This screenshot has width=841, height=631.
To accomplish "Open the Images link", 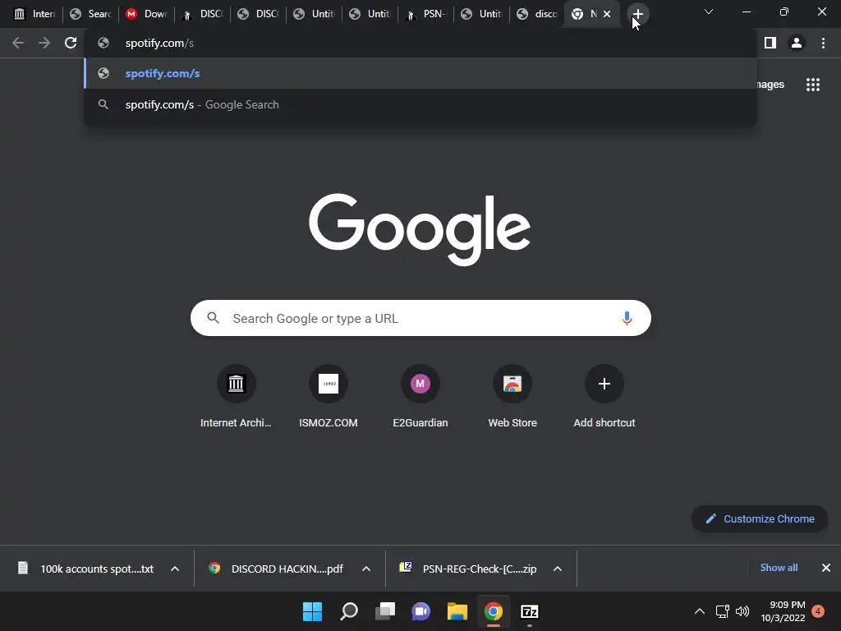I will point(770,85).
